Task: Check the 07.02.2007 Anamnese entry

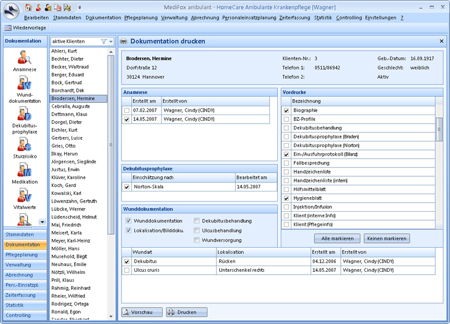Action: pyautogui.click(x=127, y=110)
